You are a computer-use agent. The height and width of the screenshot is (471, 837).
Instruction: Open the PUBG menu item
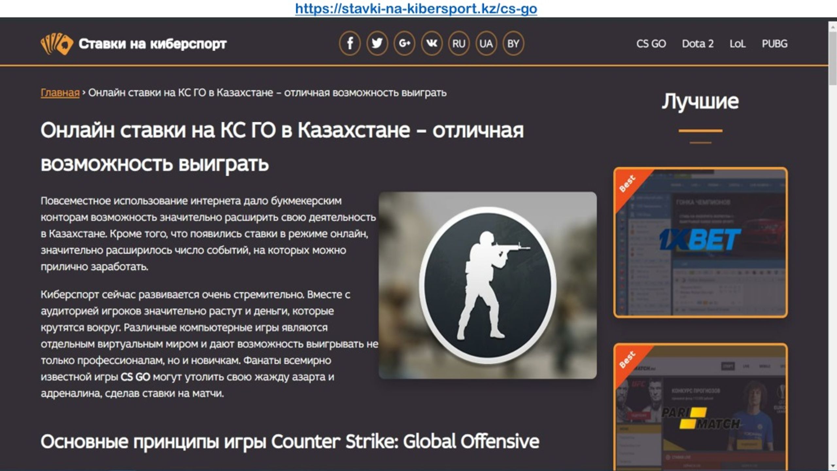775,44
